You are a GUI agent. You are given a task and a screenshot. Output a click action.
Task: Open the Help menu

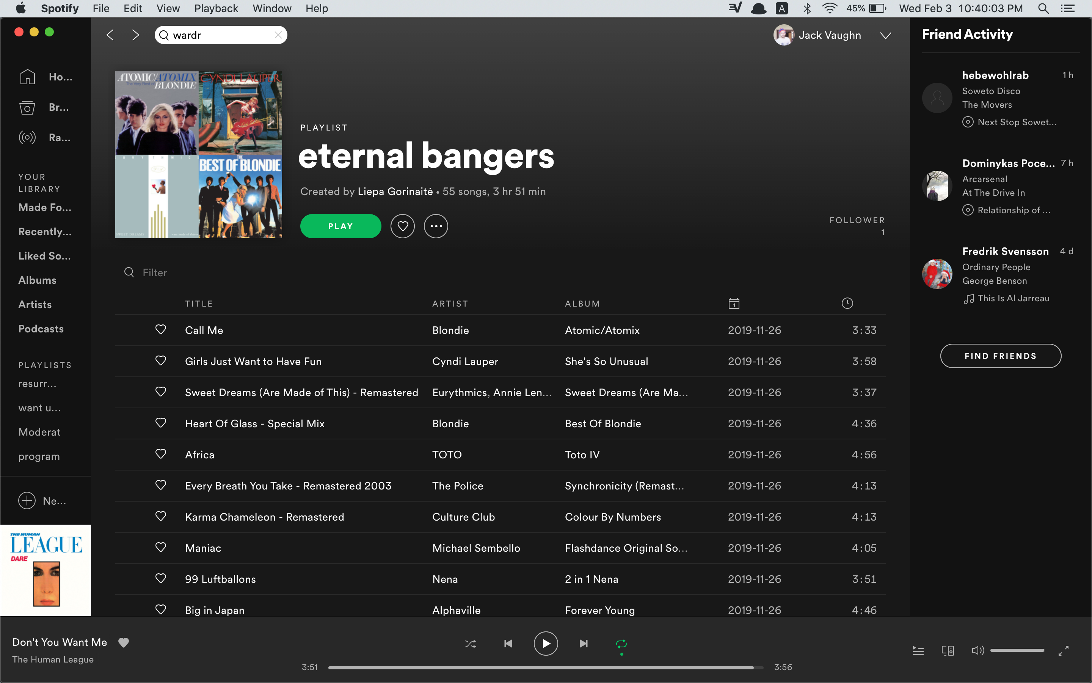[317, 9]
